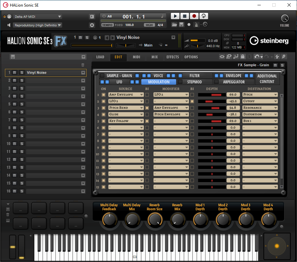297x262 pixels.
Task: Click the lock icon in the toolbar
Action: [243, 56]
